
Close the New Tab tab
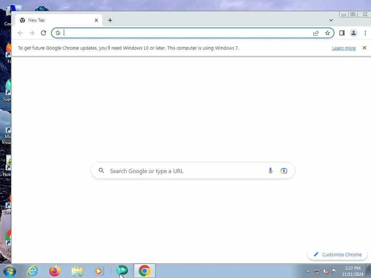pos(96,20)
